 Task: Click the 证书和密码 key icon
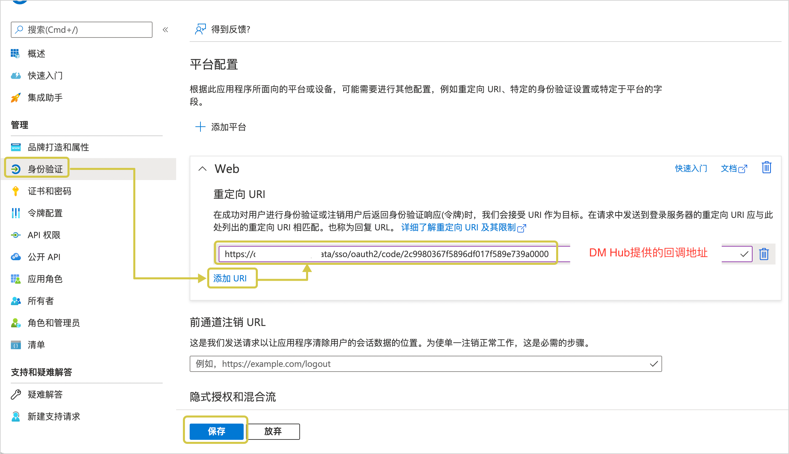point(16,191)
